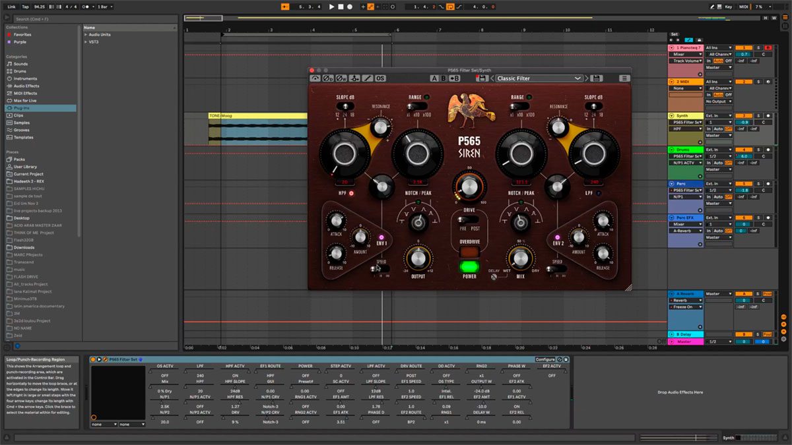The image size is (792, 445).
Task: Flip the Drive PRE/POST switch
Action: pos(469,220)
